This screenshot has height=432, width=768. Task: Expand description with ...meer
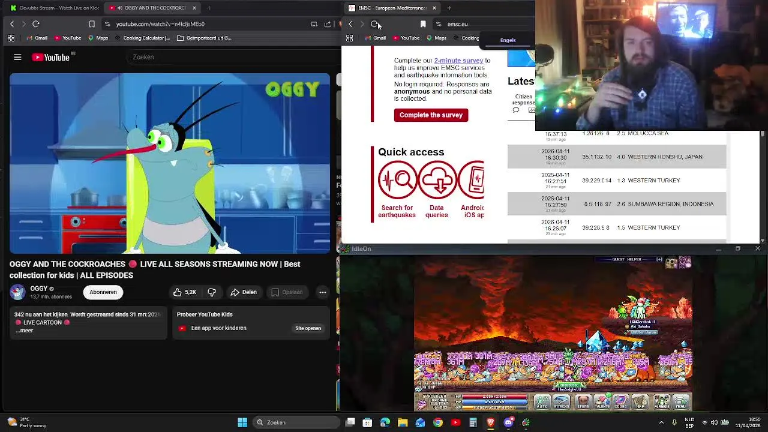pyautogui.click(x=24, y=331)
